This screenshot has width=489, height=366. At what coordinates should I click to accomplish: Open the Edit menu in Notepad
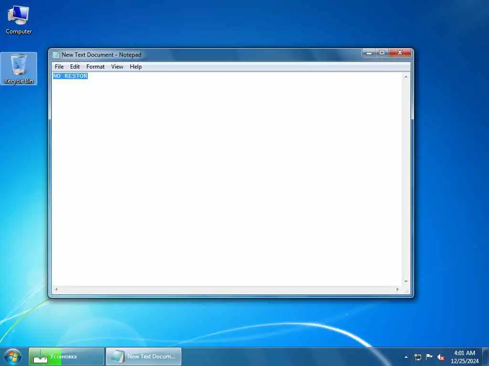[75, 67]
